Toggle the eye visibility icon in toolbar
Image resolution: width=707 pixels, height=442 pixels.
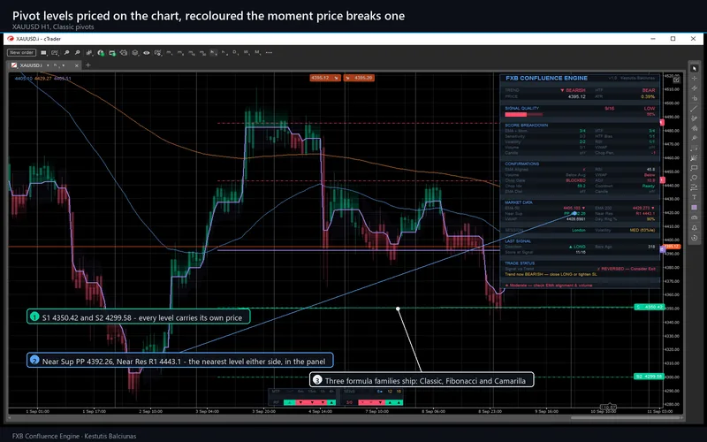pyautogui.click(x=146, y=53)
